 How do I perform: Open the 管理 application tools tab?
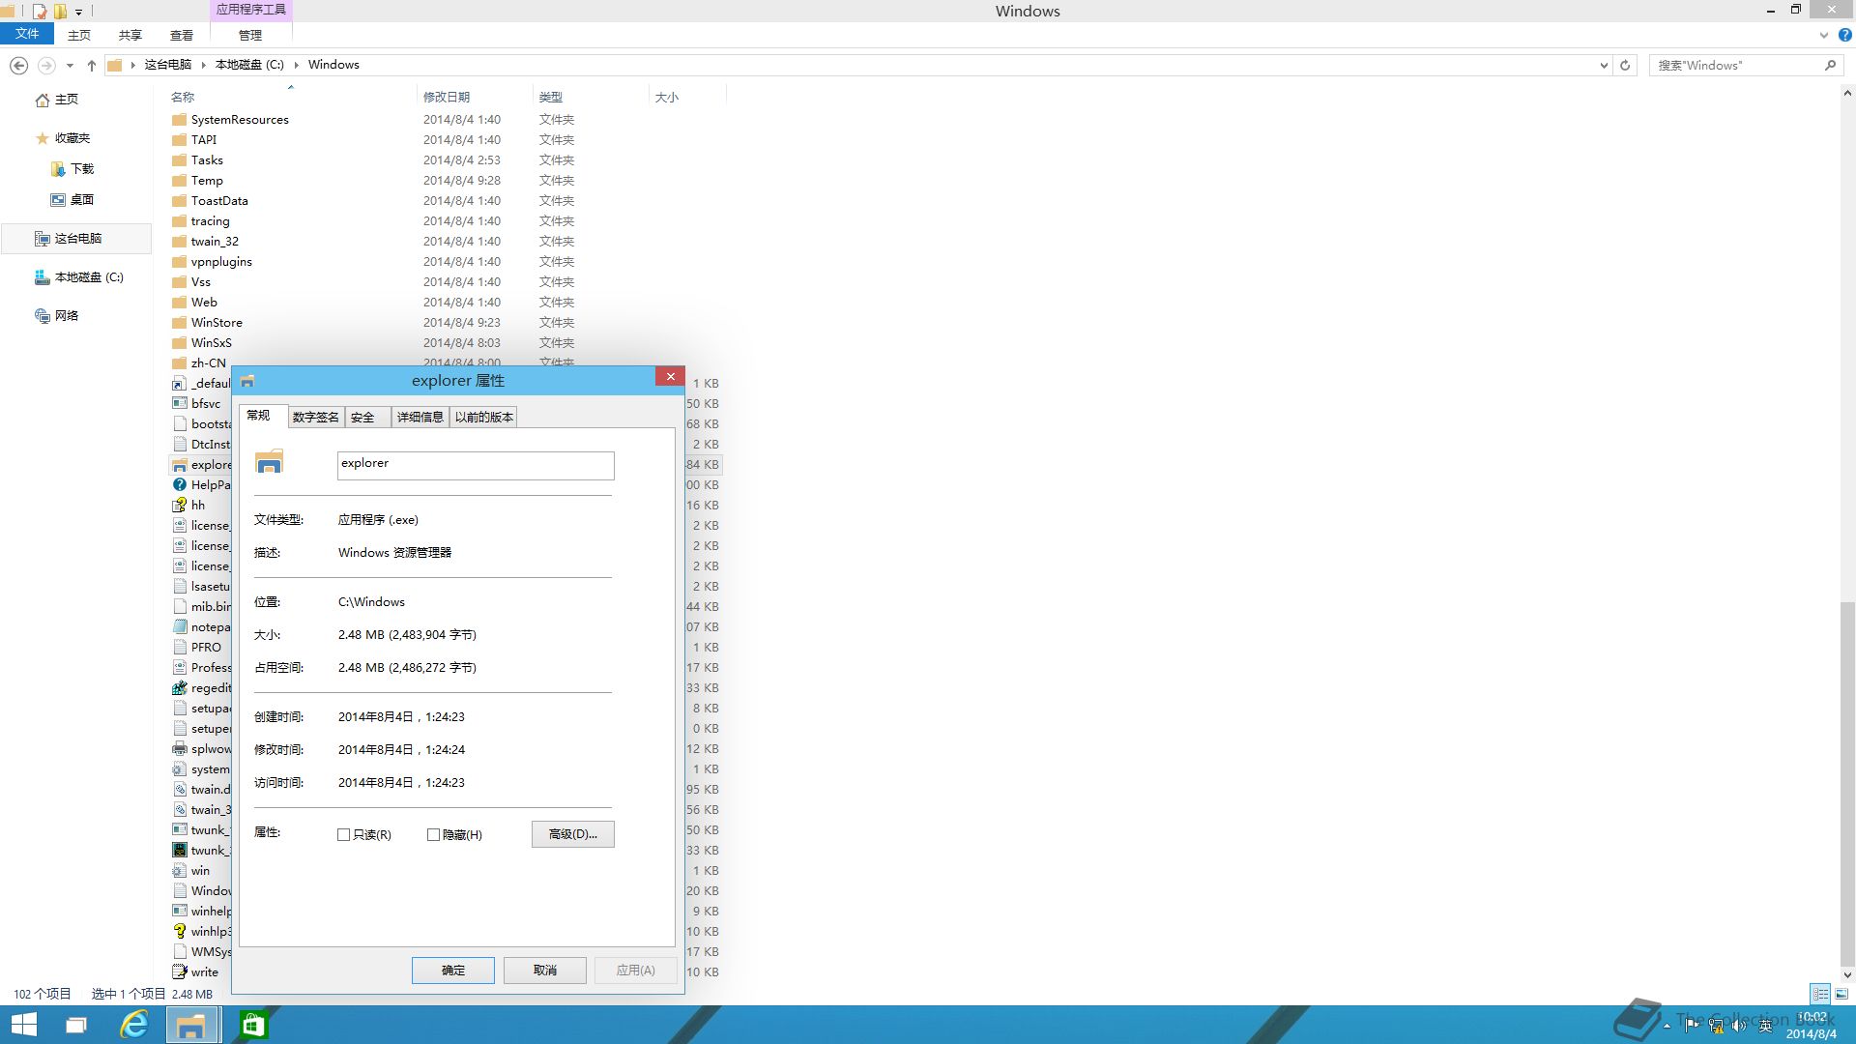tap(250, 35)
